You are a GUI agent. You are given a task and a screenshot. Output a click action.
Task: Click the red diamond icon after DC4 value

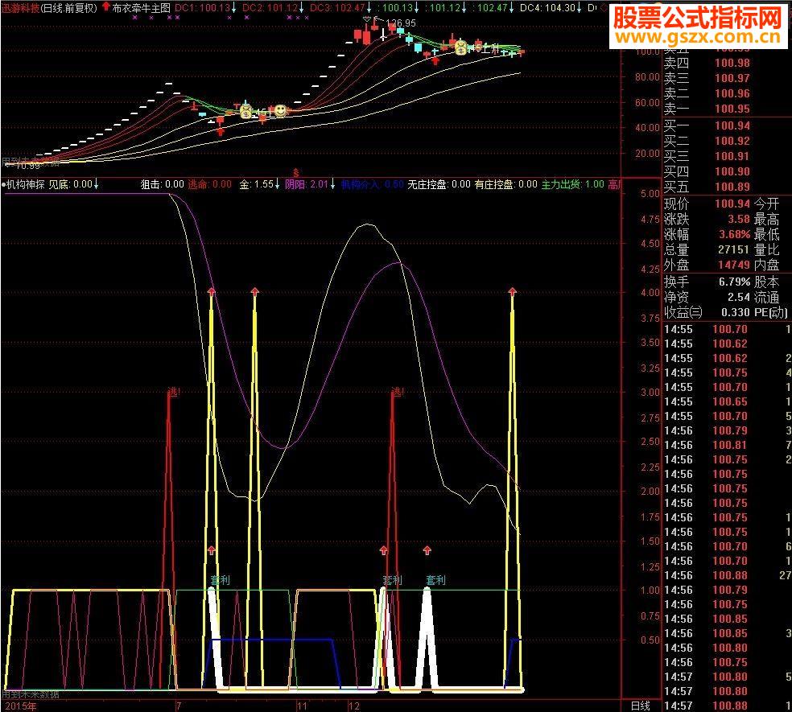[x=603, y=8]
